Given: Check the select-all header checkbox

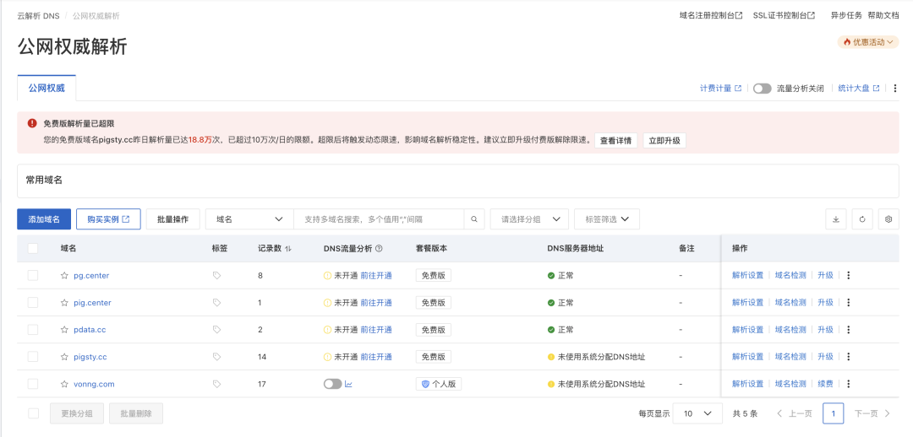Looking at the screenshot, I should [33, 248].
